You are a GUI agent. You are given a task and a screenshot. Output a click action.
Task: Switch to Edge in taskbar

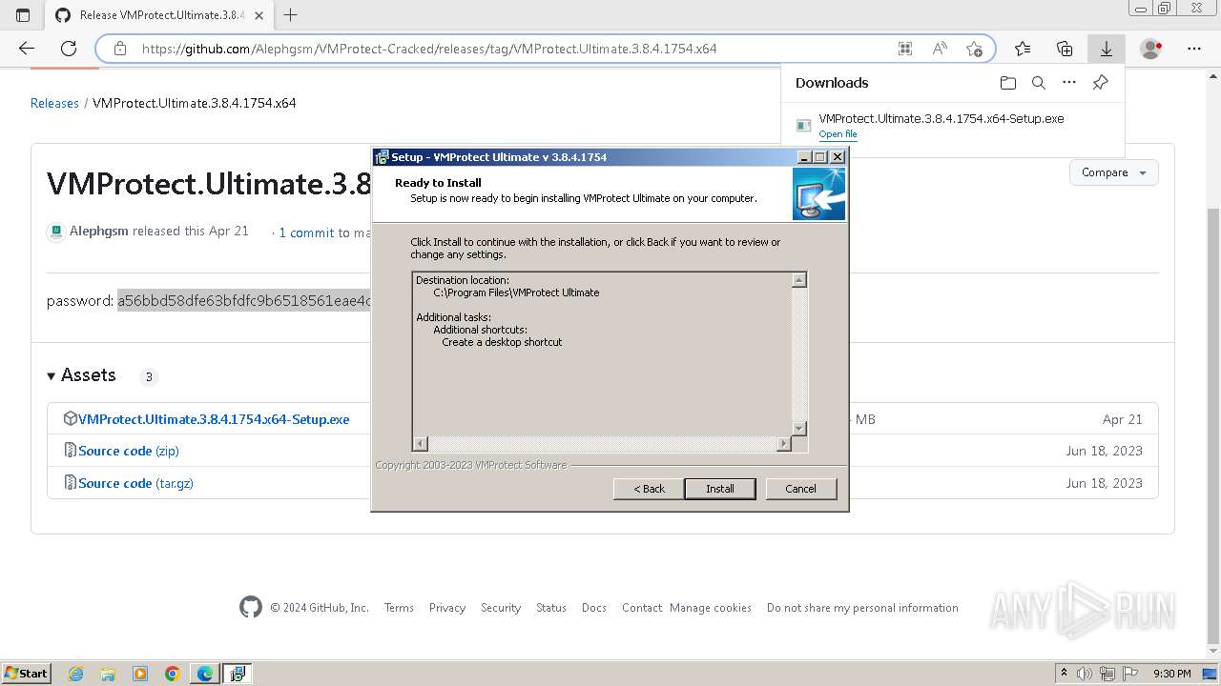coord(205,674)
